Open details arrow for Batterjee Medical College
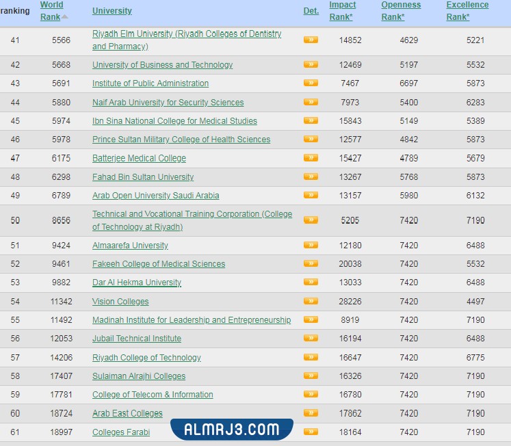511x446 pixels. click(x=311, y=157)
